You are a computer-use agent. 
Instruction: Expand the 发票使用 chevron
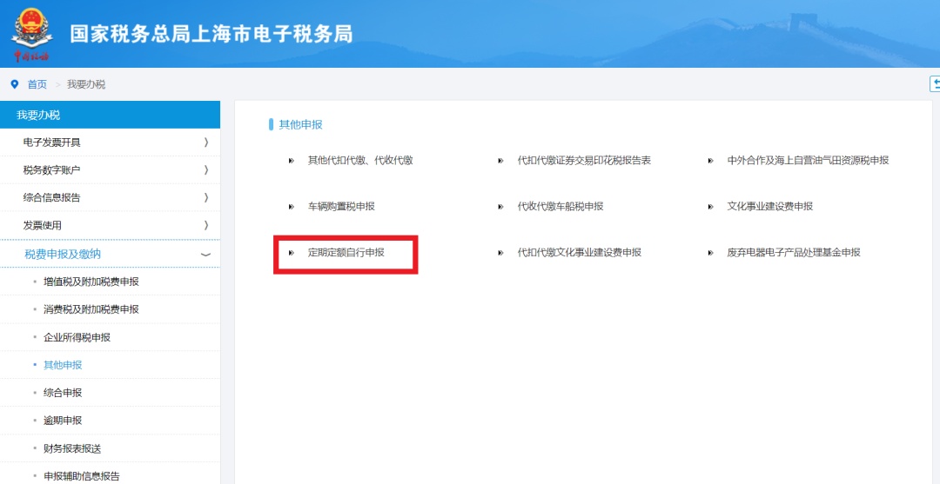[206, 225]
